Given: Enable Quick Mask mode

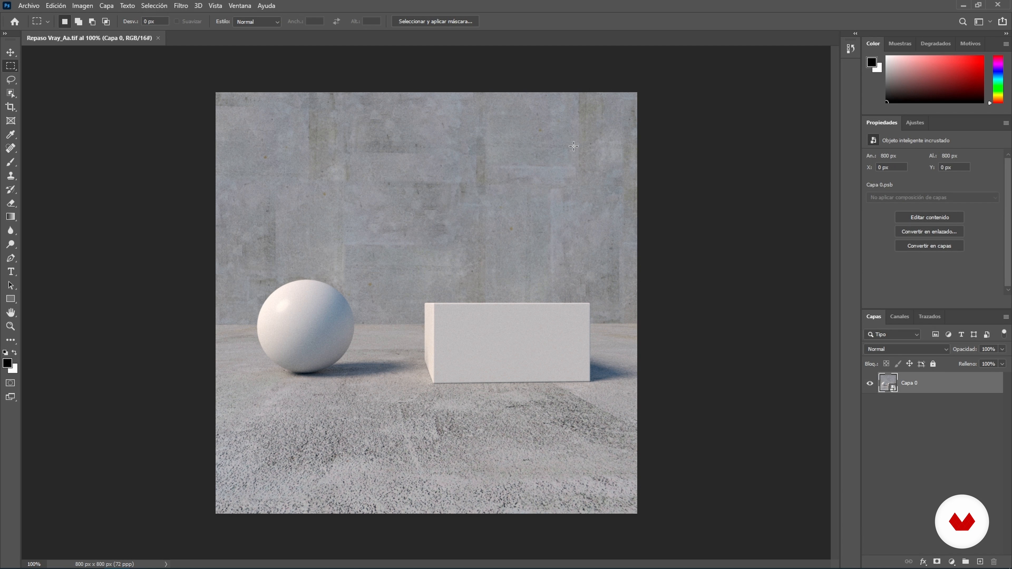Looking at the screenshot, I should point(11,383).
